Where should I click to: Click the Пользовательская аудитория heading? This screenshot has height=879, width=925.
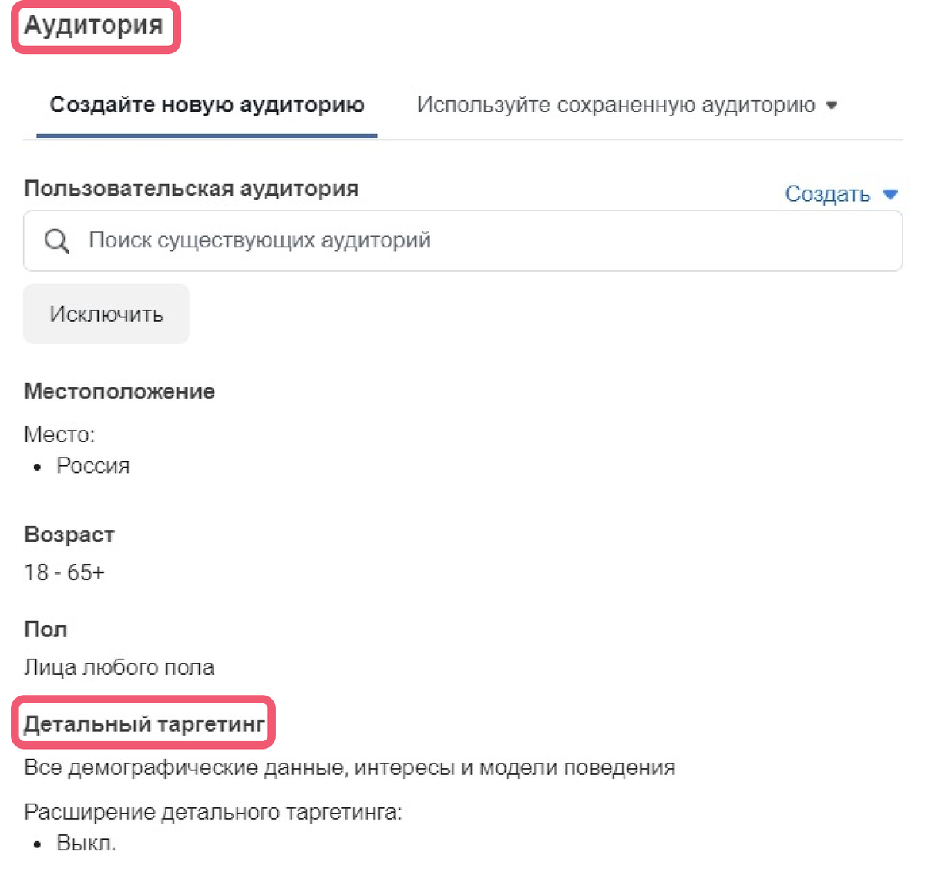coord(191,188)
